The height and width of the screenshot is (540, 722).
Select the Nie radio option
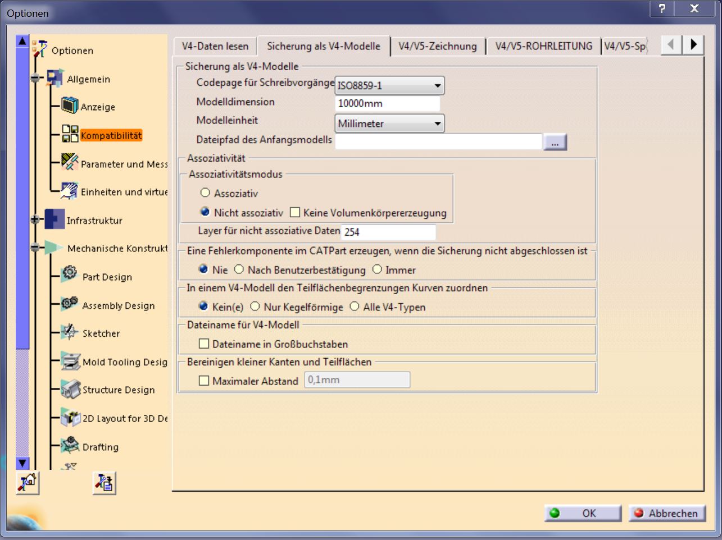(203, 269)
